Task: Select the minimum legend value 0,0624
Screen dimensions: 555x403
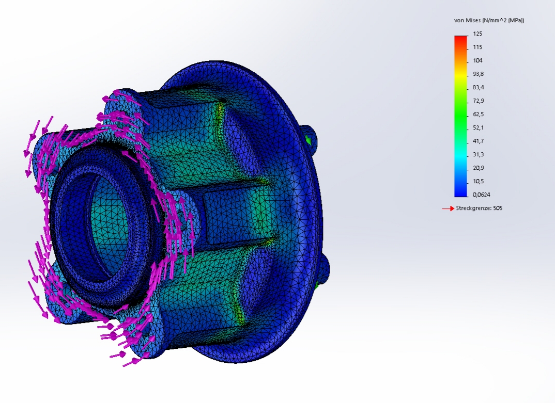Action: pos(481,195)
